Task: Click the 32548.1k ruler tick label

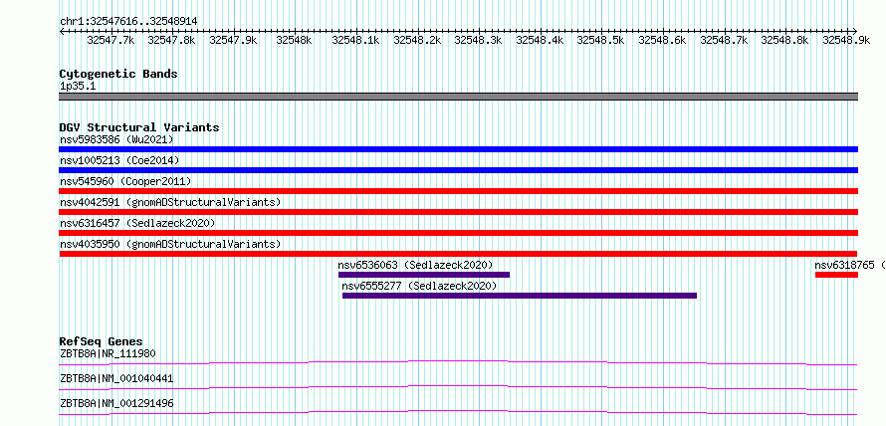Action: pos(355,40)
